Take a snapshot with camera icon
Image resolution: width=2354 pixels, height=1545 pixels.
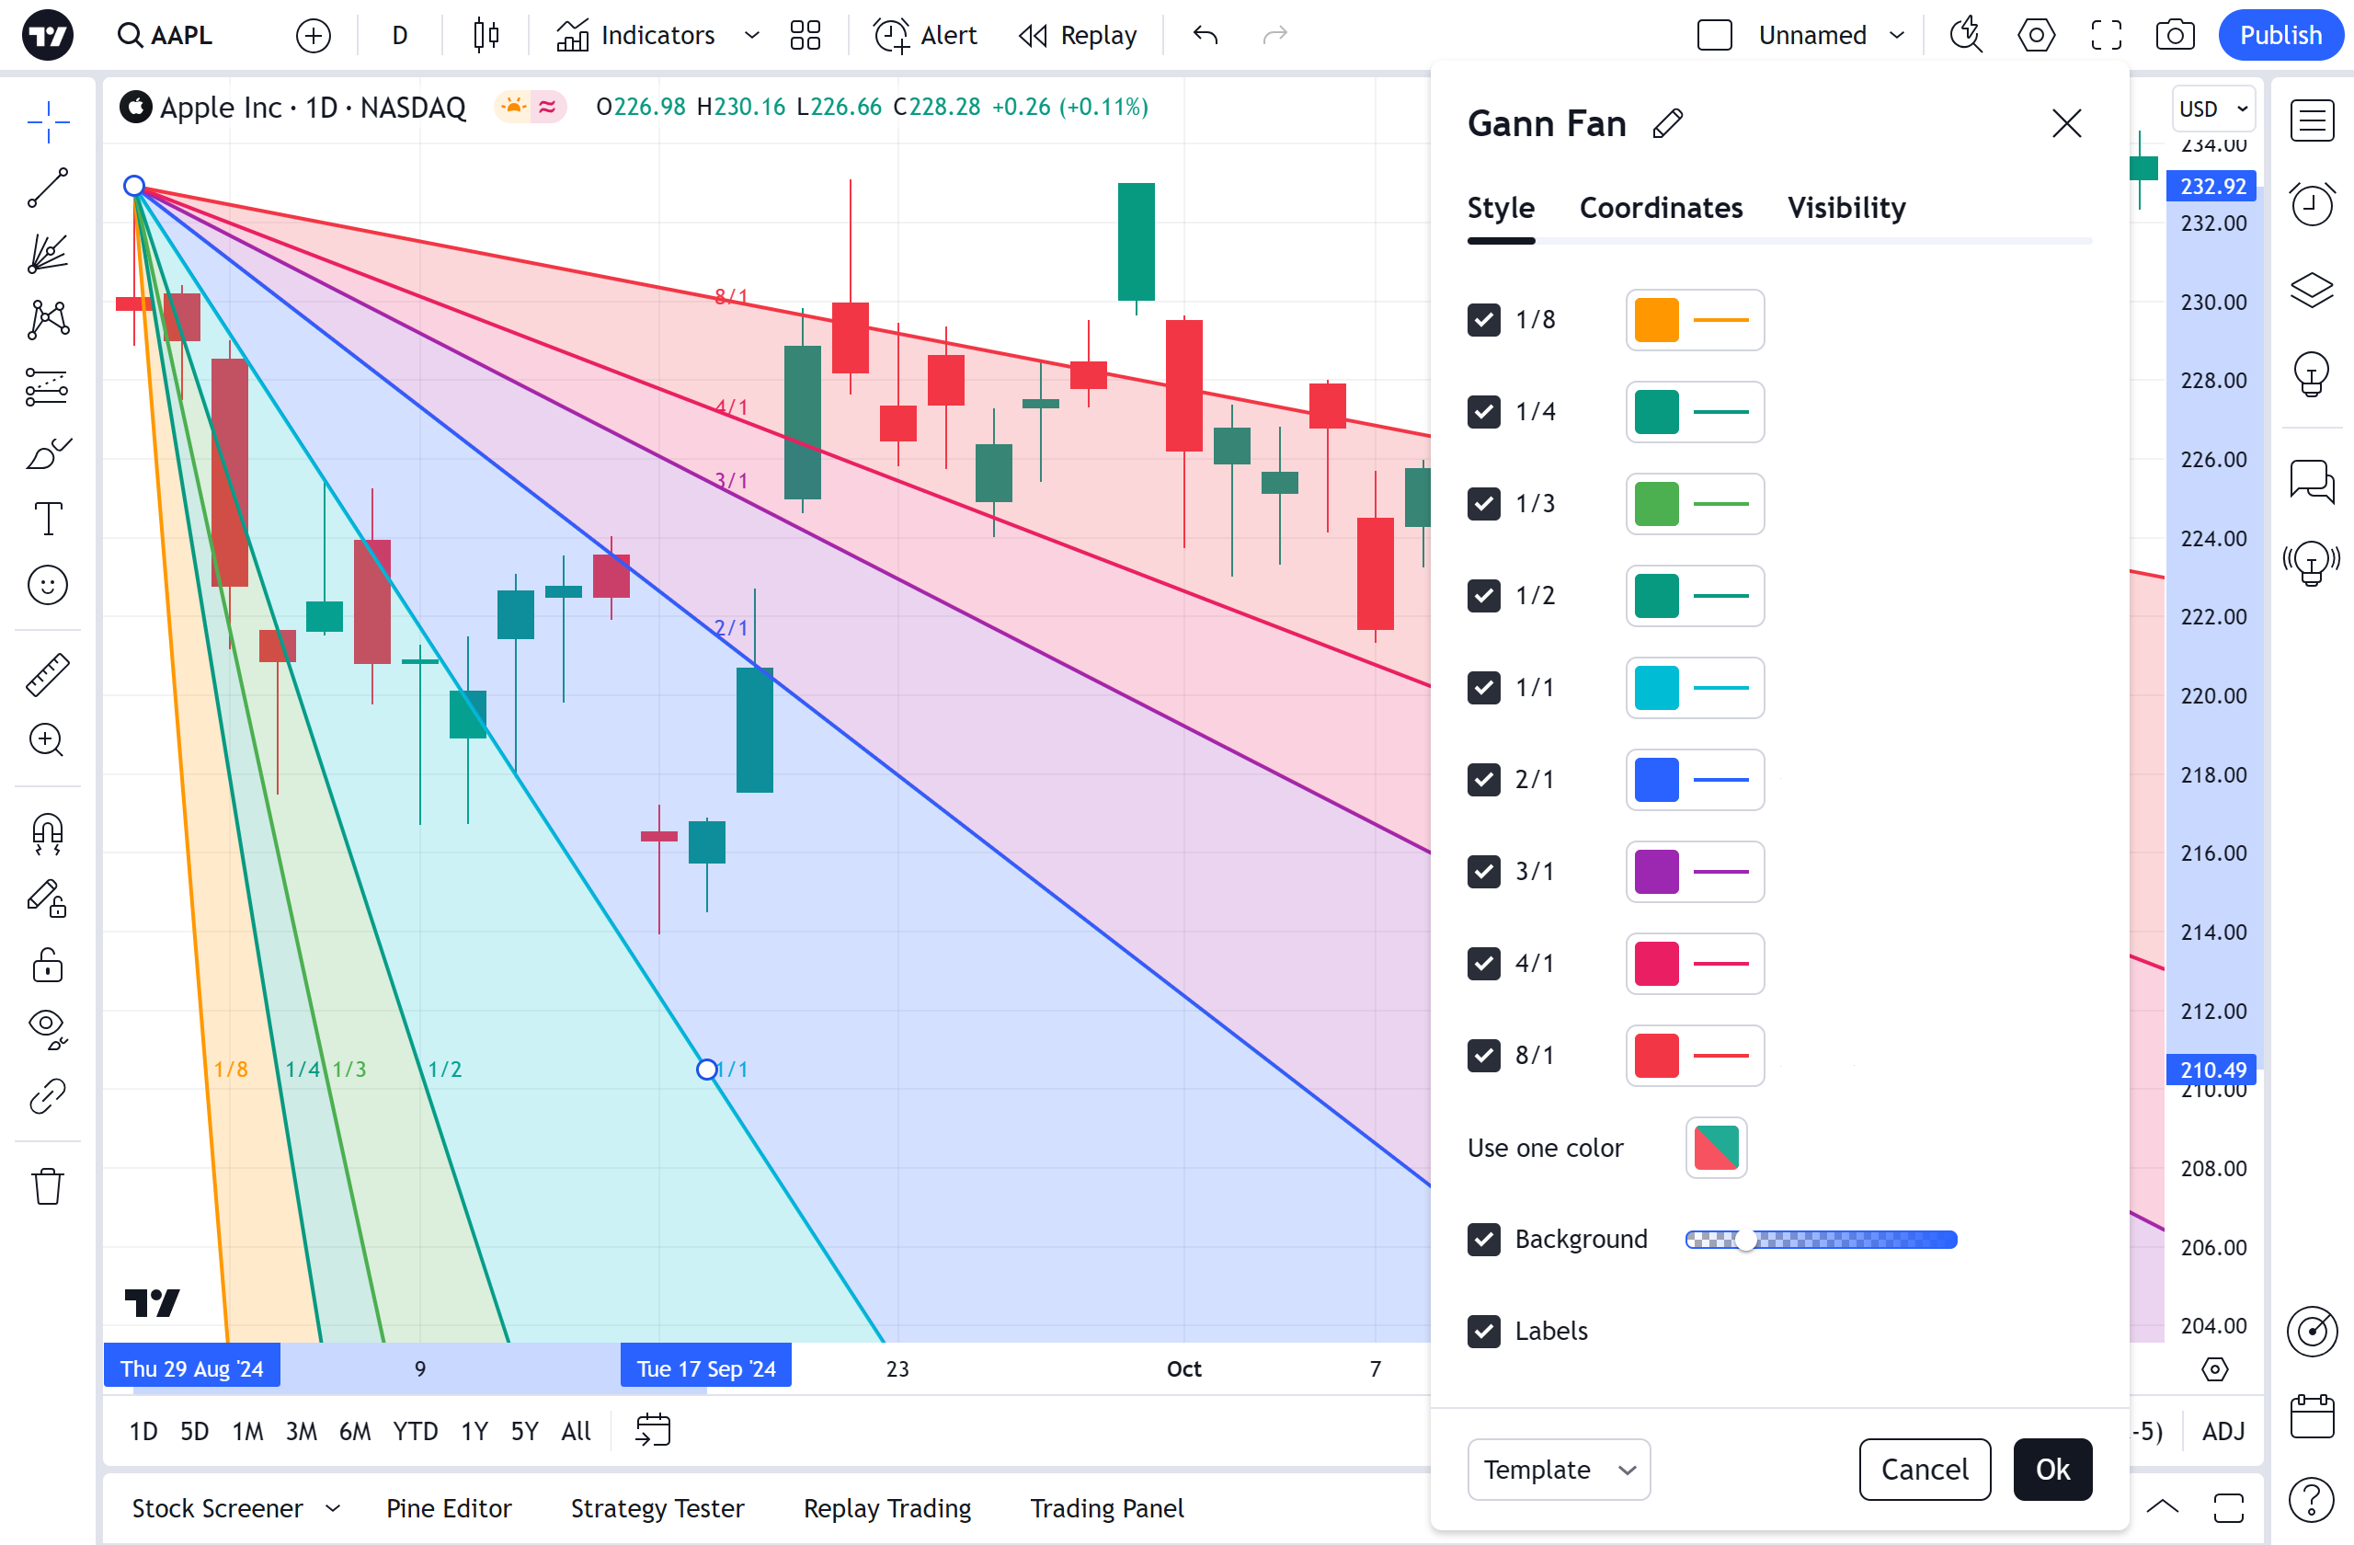click(x=2174, y=36)
